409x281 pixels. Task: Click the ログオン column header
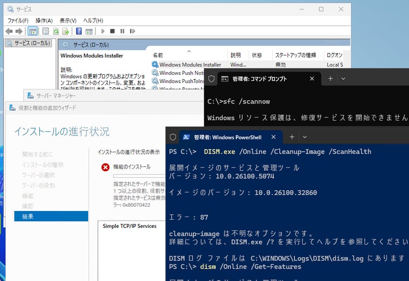point(334,55)
